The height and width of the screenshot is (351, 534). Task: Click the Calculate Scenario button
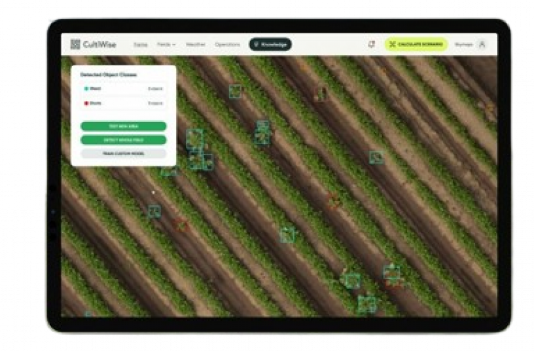[416, 45]
